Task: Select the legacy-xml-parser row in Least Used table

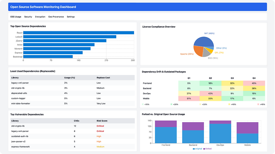Action: point(72,83)
